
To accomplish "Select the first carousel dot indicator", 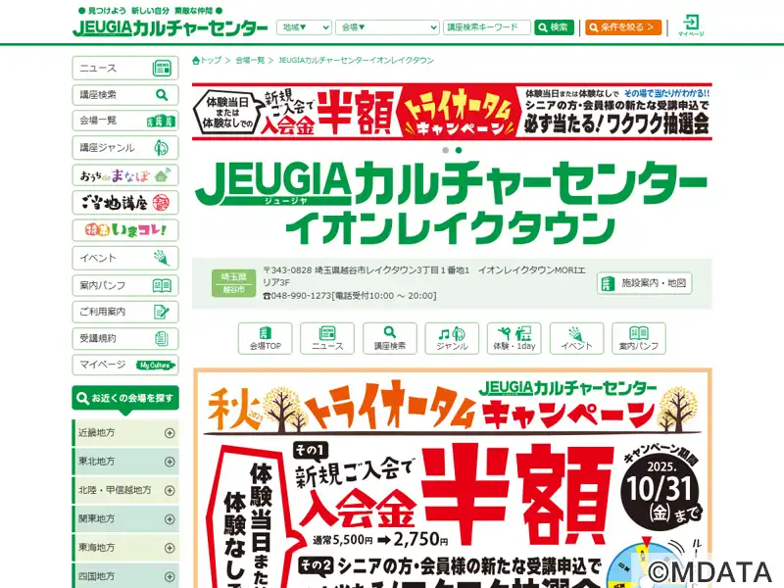I will [445, 150].
